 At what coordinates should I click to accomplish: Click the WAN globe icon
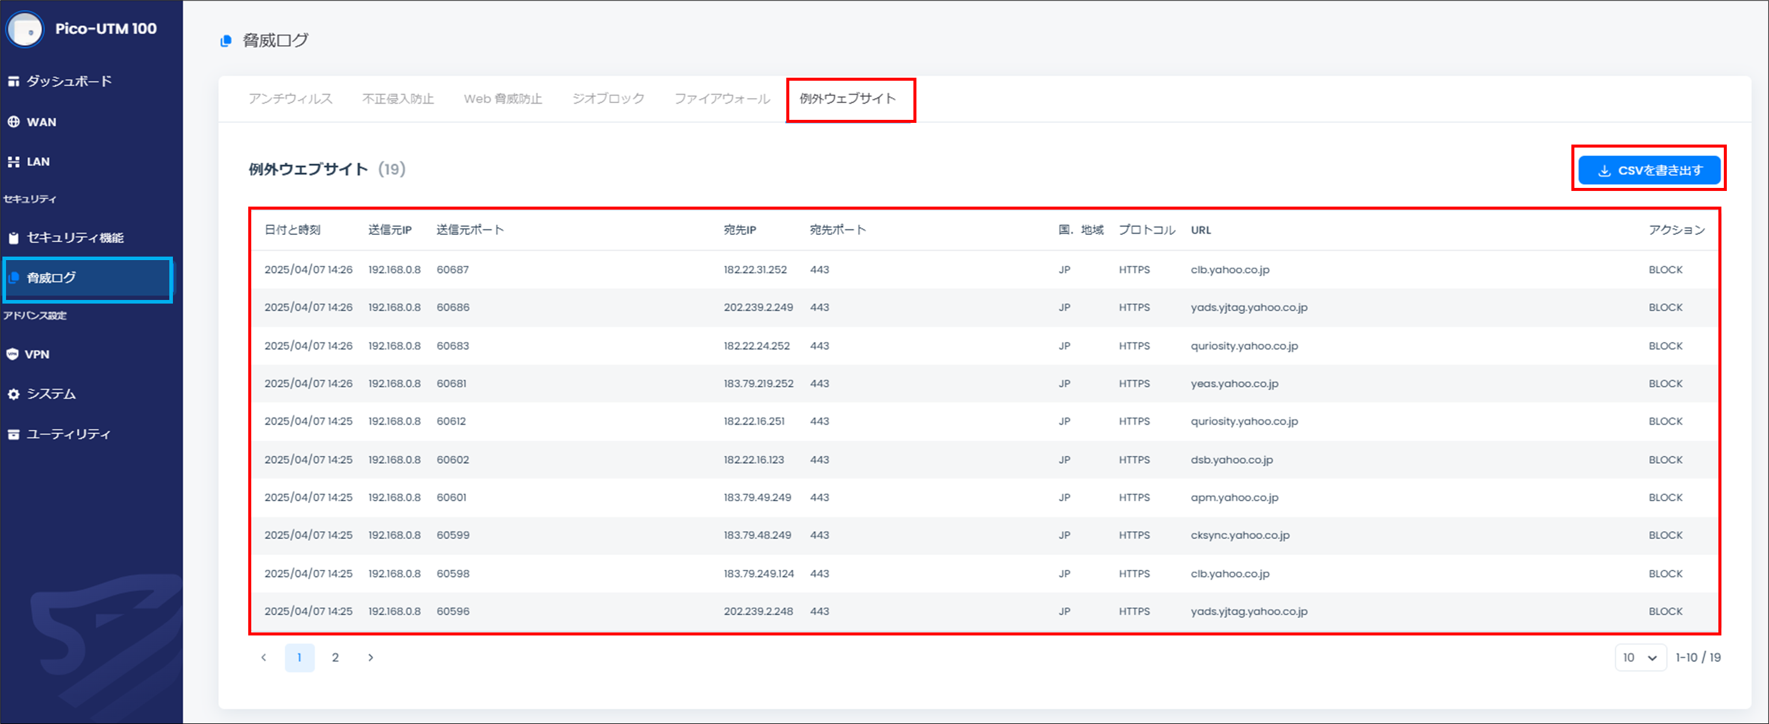(13, 122)
